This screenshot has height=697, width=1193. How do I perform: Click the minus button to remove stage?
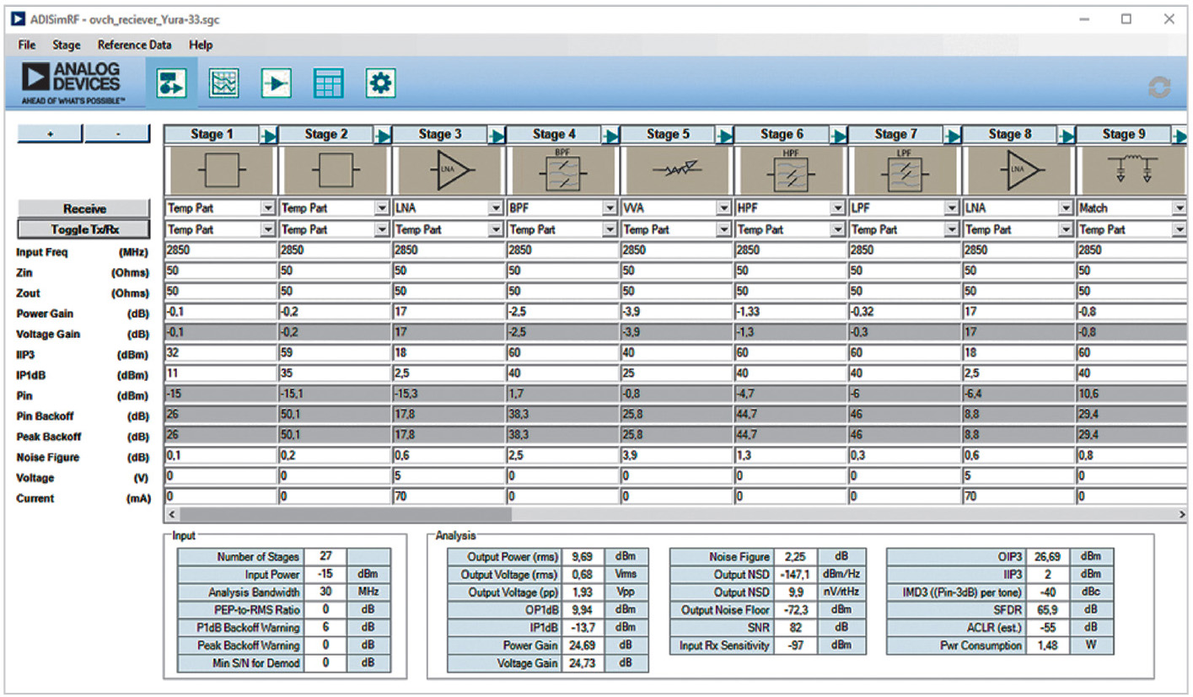pos(117,134)
